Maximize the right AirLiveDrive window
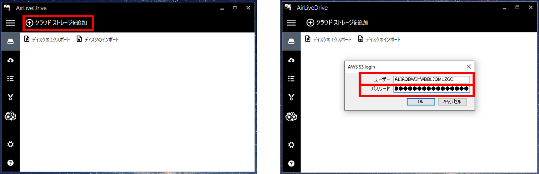The image size is (539, 174). click(517, 7)
